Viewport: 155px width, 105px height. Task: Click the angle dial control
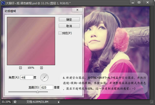[x=44, y=78]
